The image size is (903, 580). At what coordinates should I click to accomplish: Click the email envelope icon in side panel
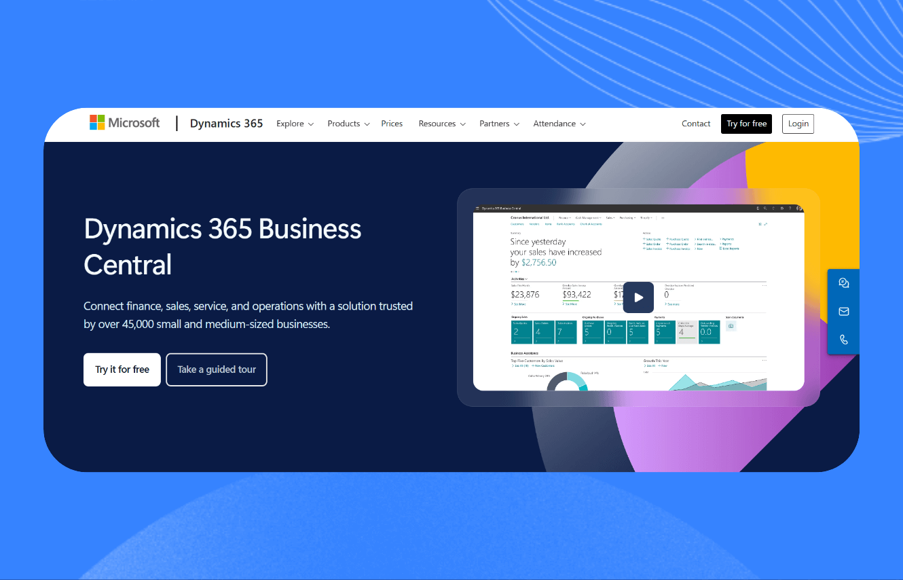(x=844, y=312)
